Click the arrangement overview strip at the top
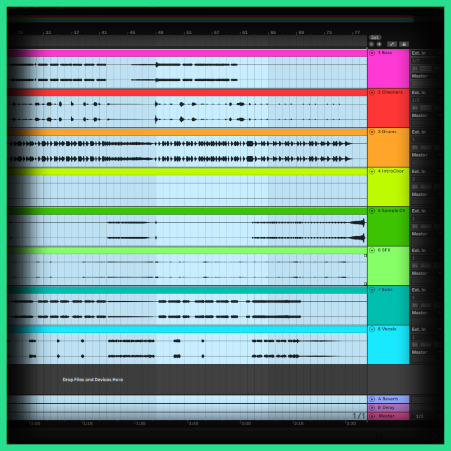Image resolution: width=451 pixels, height=451 pixels. pos(210,19)
